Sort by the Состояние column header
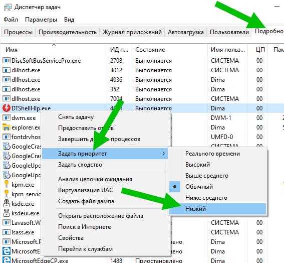The image size is (284, 263). click(169, 50)
